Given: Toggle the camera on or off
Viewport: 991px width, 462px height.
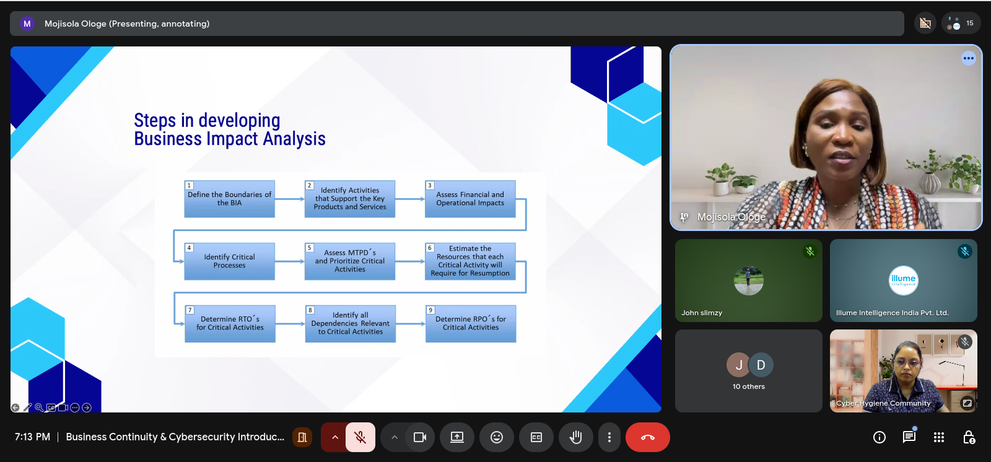Looking at the screenshot, I should tap(420, 437).
